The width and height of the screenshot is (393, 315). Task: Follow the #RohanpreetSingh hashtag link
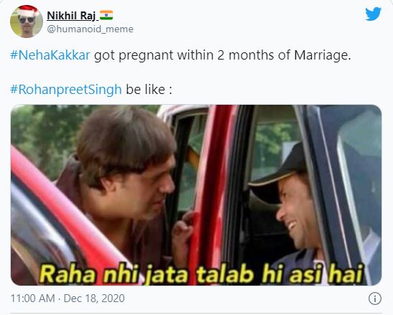pos(66,90)
